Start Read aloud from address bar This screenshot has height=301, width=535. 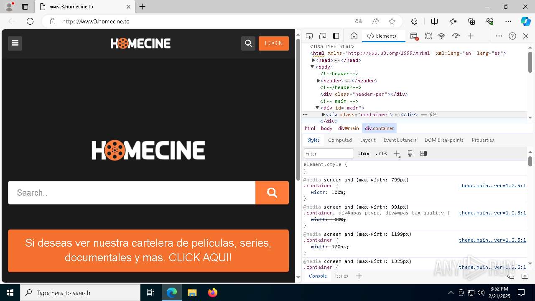point(375,21)
